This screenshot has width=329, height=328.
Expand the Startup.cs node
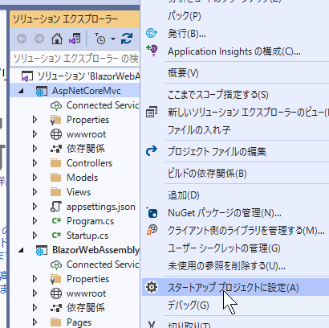click(x=35, y=236)
